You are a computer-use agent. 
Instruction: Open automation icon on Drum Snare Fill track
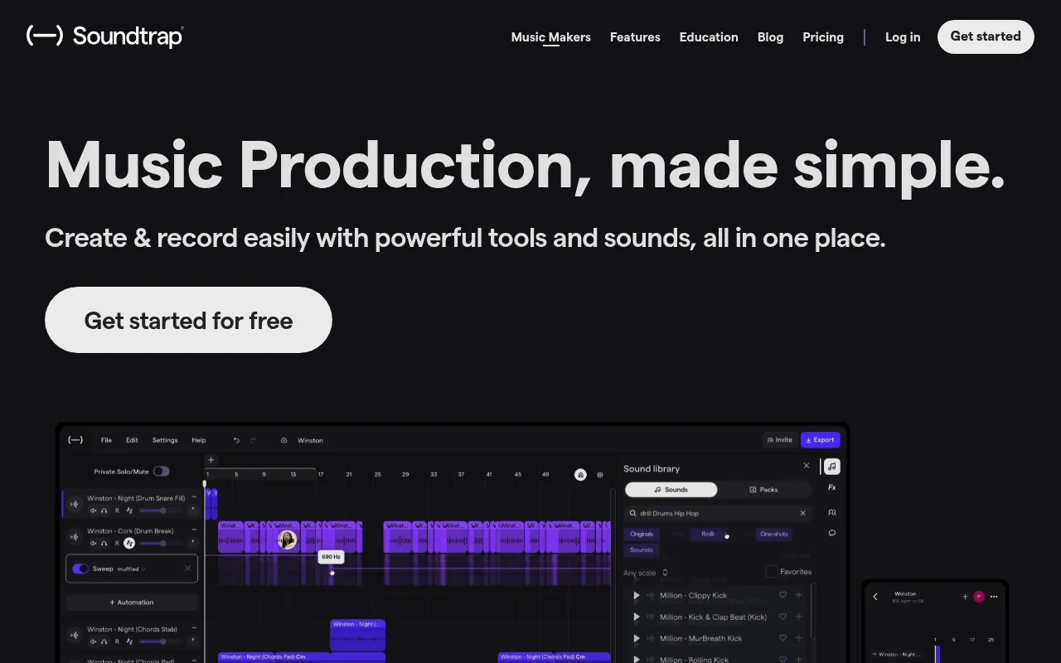coord(129,511)
